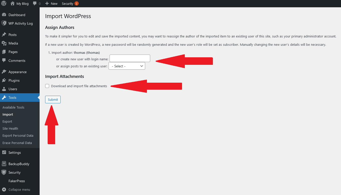The height and width of the screenshot is (195, 341).
Task: Open Dashboard menu item
Action: point(17,15)
